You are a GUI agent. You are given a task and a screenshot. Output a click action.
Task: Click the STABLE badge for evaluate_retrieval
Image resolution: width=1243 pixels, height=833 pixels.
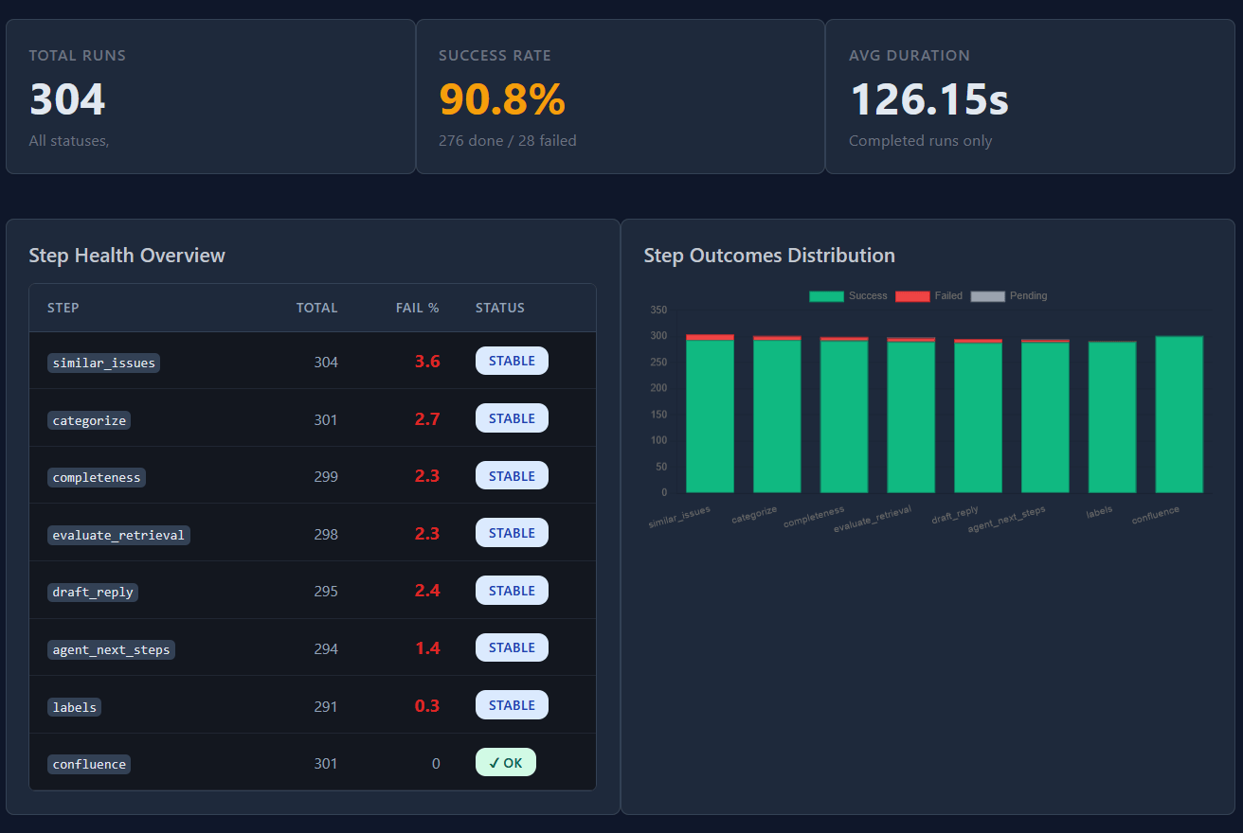512,533
